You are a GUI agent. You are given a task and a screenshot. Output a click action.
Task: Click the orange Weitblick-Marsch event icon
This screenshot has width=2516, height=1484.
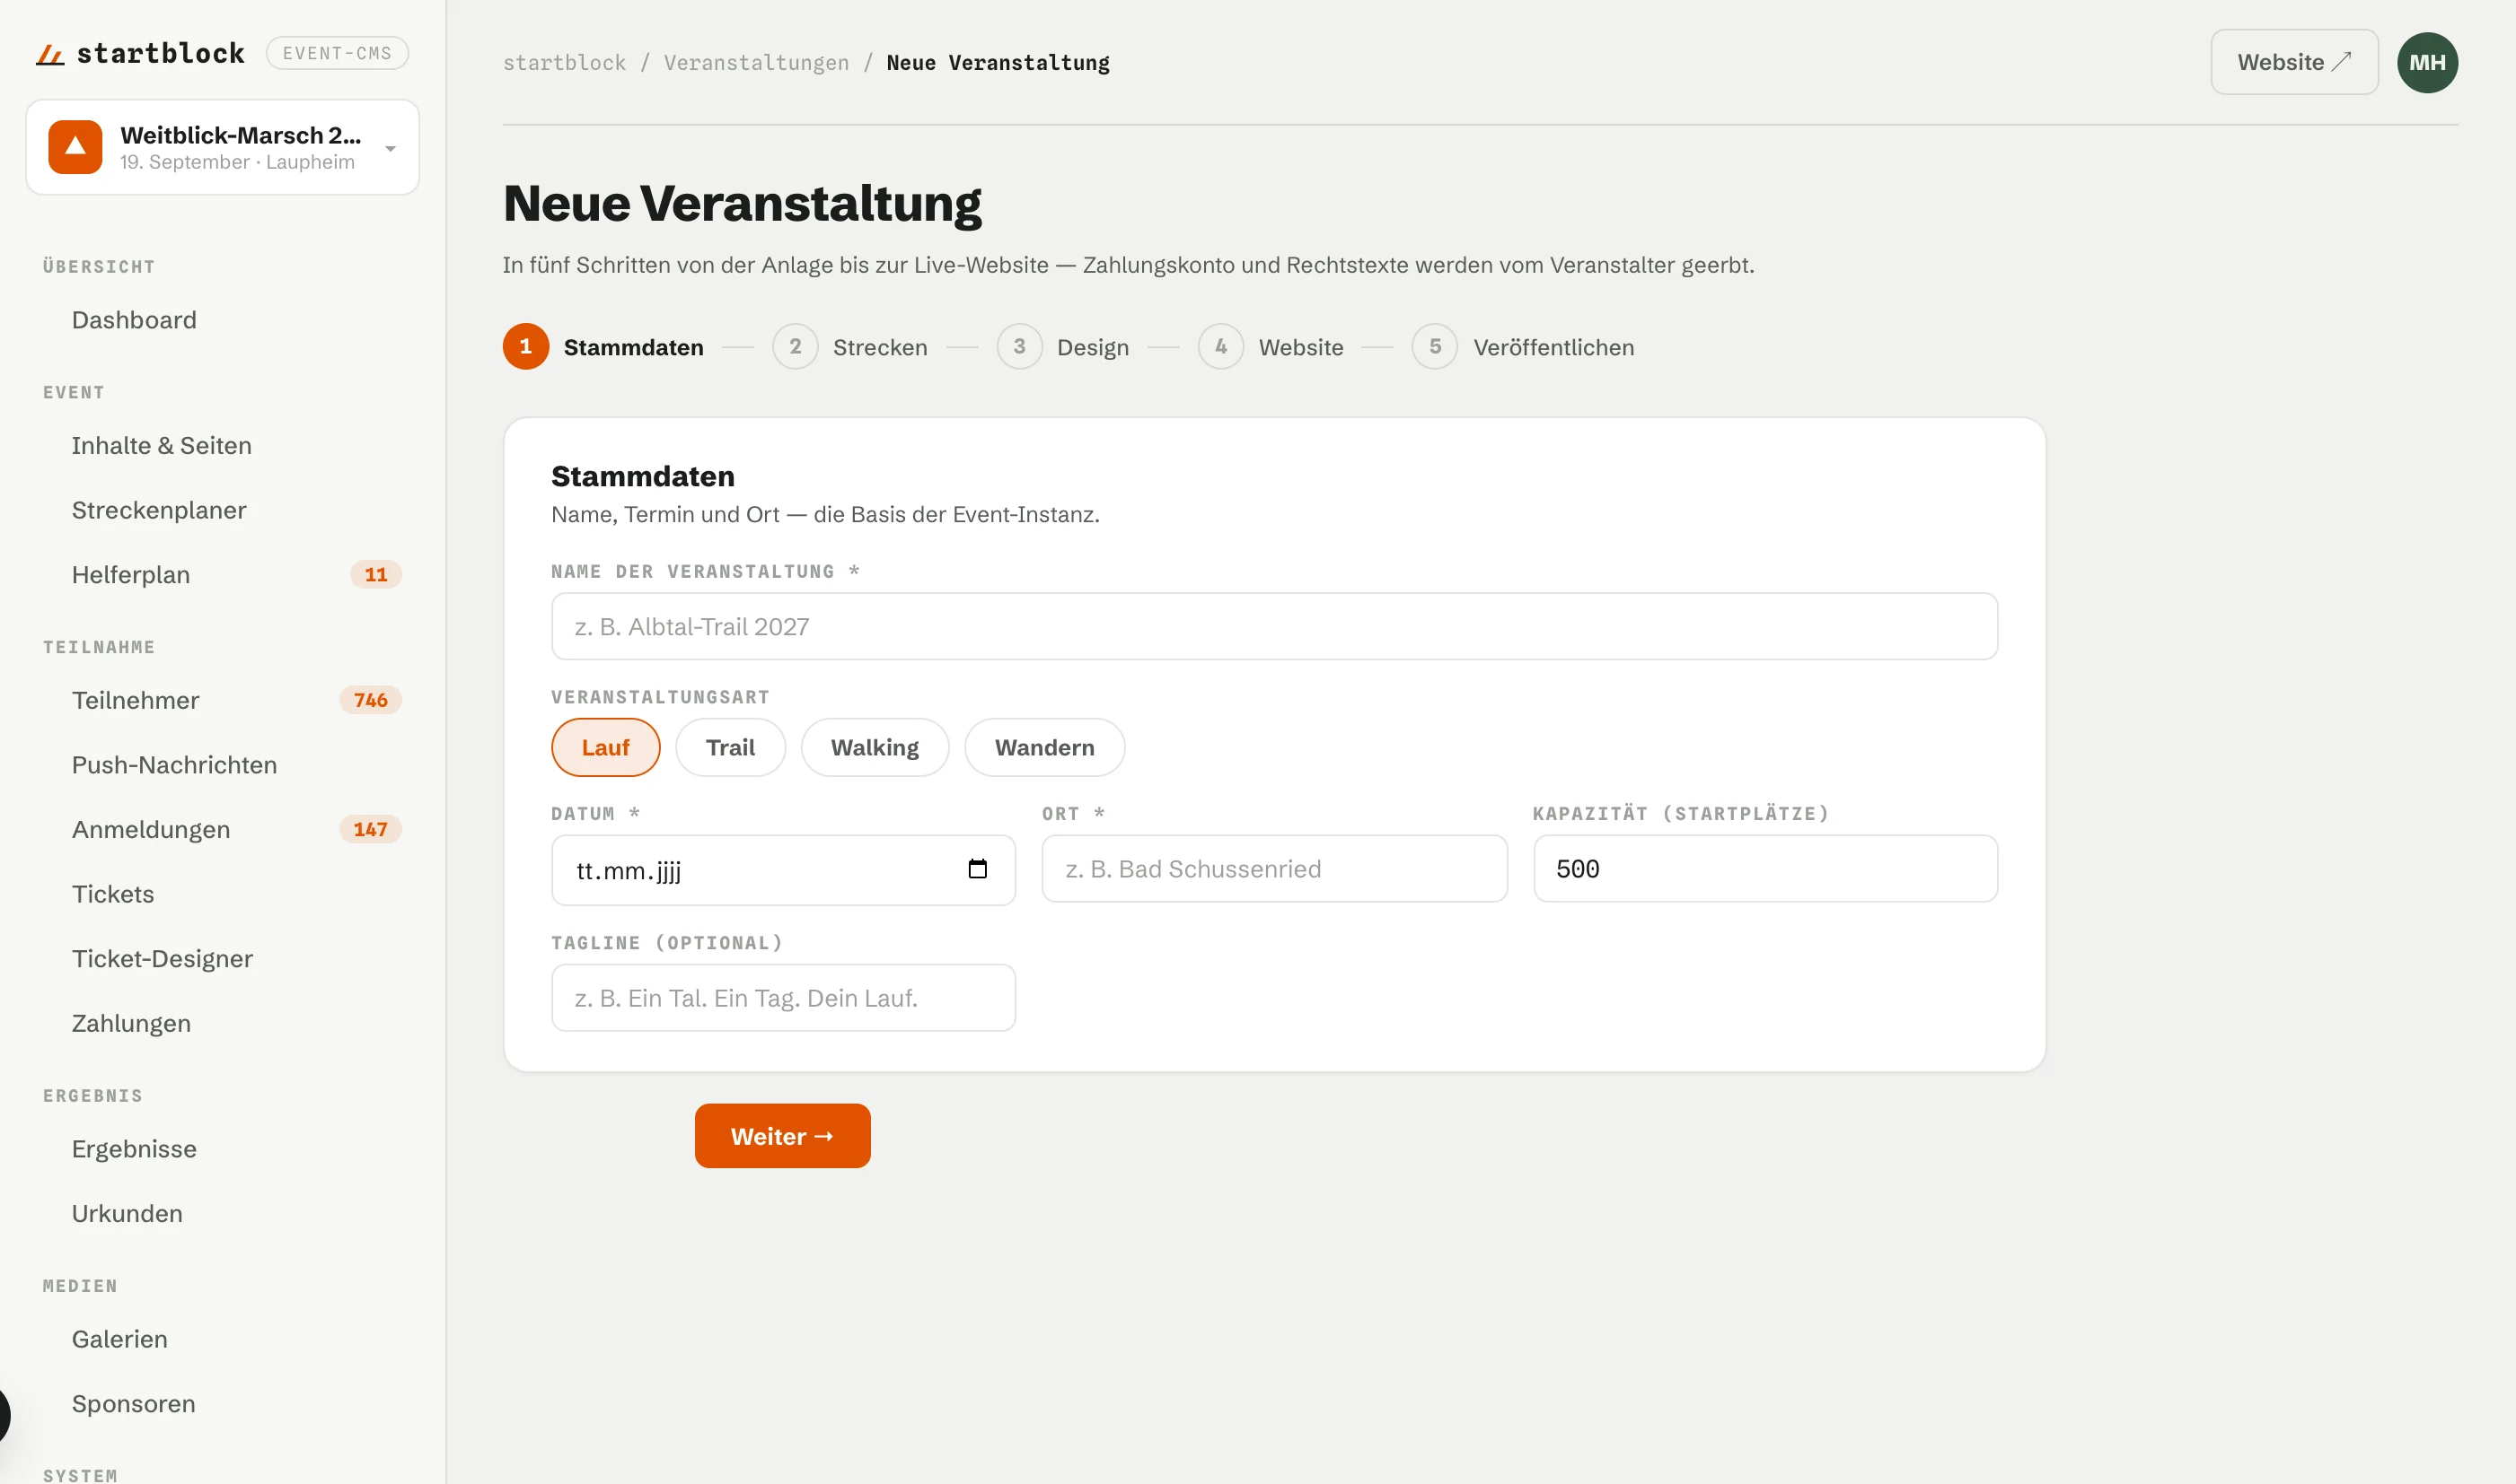tap(75, 147)
